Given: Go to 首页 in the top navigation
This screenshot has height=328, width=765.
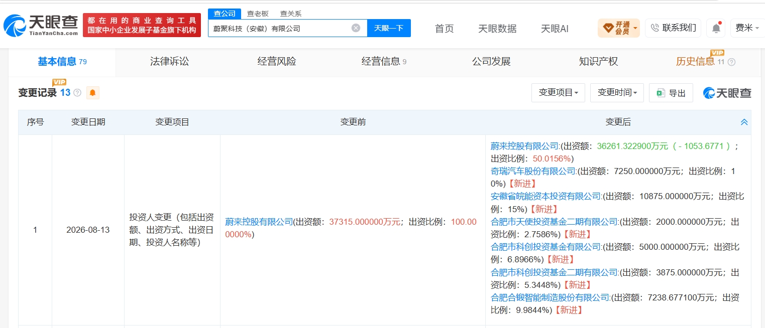Looking at the screenshot, I should click(444, 29).
